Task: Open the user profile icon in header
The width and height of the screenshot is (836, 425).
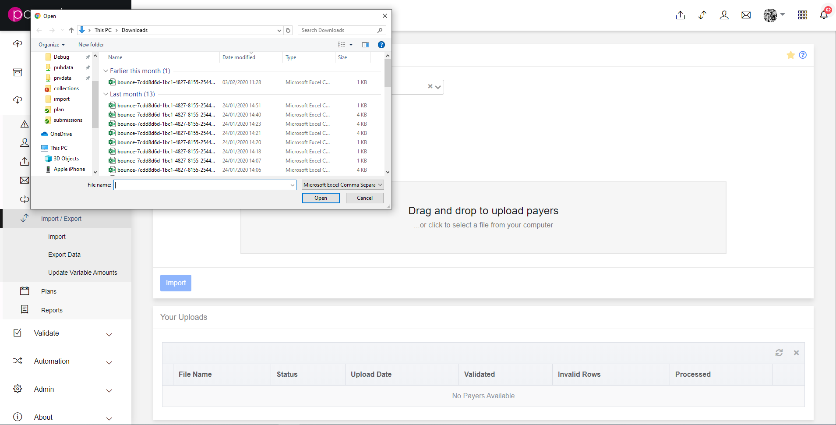Action: 724,15
